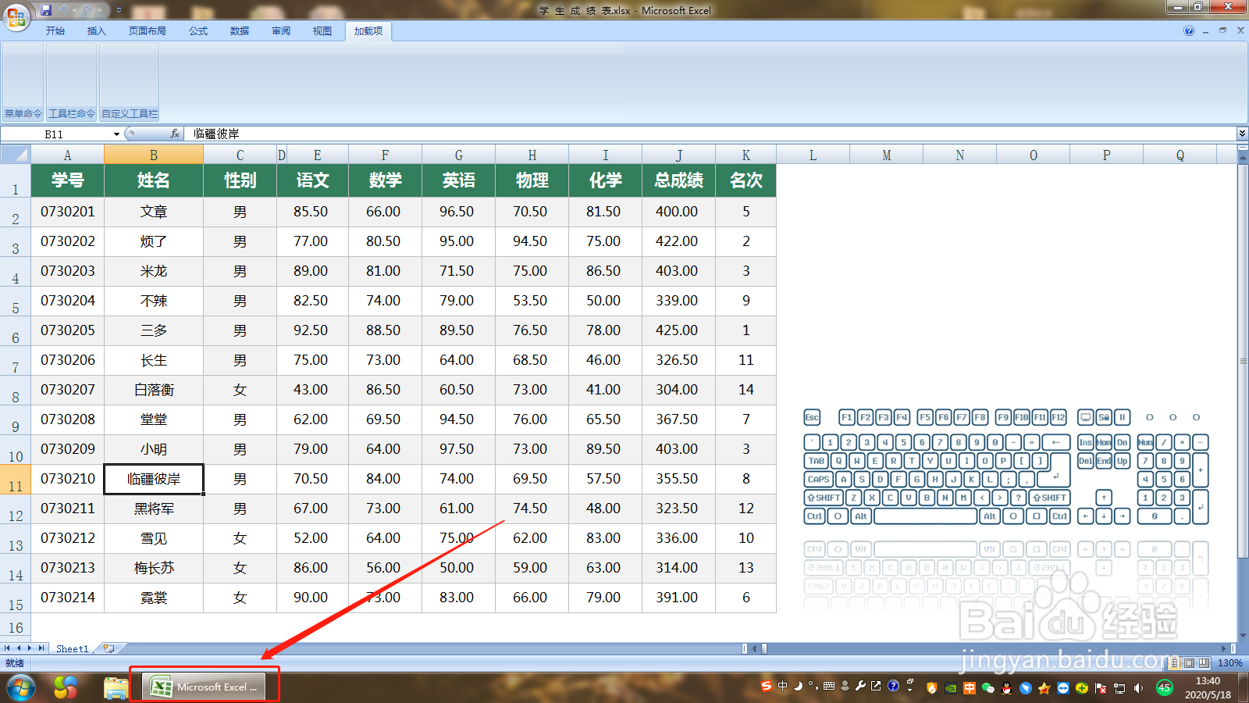The image size is (1249, 703).
Task: Click the volume speaker tray icon
Action: (1138, 688)
